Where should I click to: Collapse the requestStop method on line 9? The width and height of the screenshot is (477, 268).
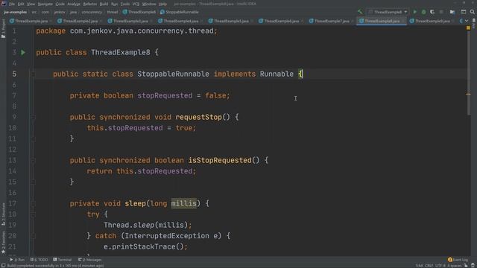[x=33, y=117]
